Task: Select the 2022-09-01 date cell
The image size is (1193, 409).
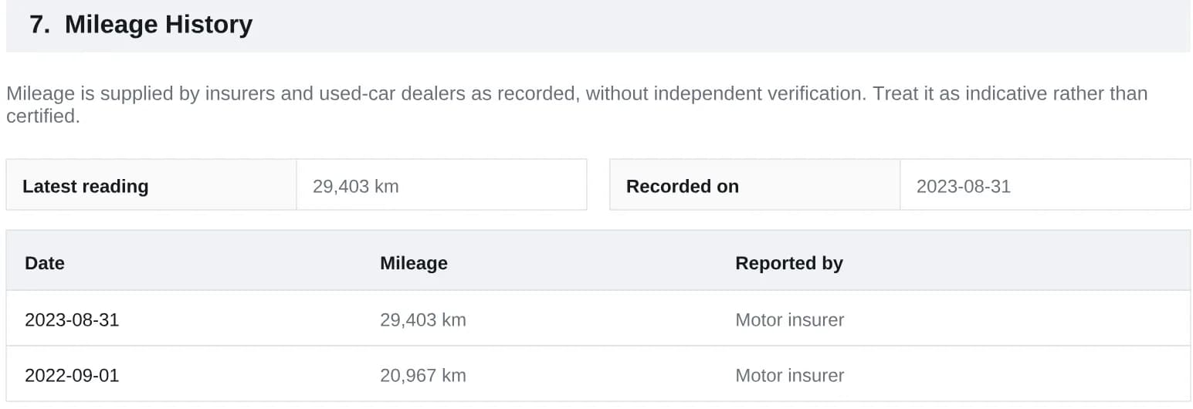Action: coord(72,375)
